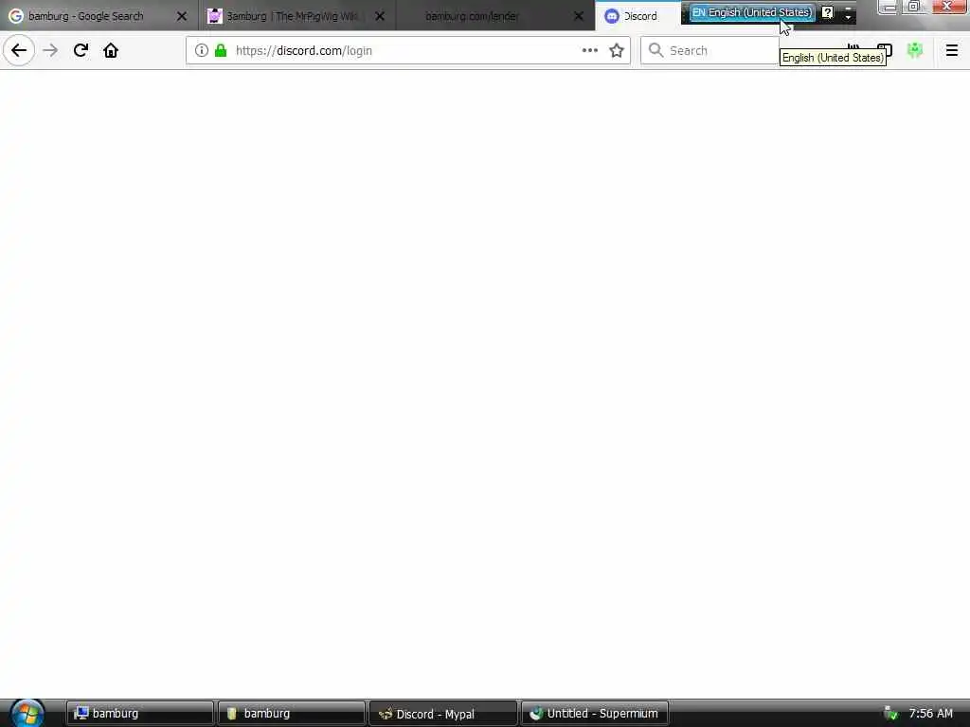Select EN English (United States) input language

coord(751,12)
